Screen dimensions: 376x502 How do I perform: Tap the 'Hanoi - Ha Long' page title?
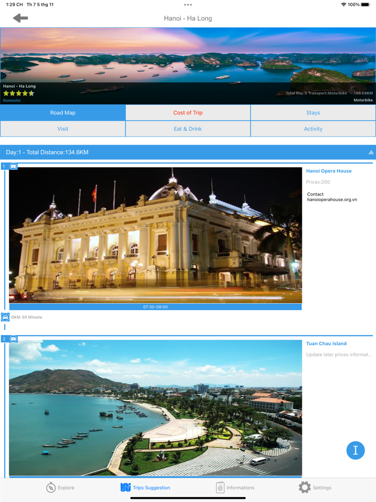pos(188,18)
